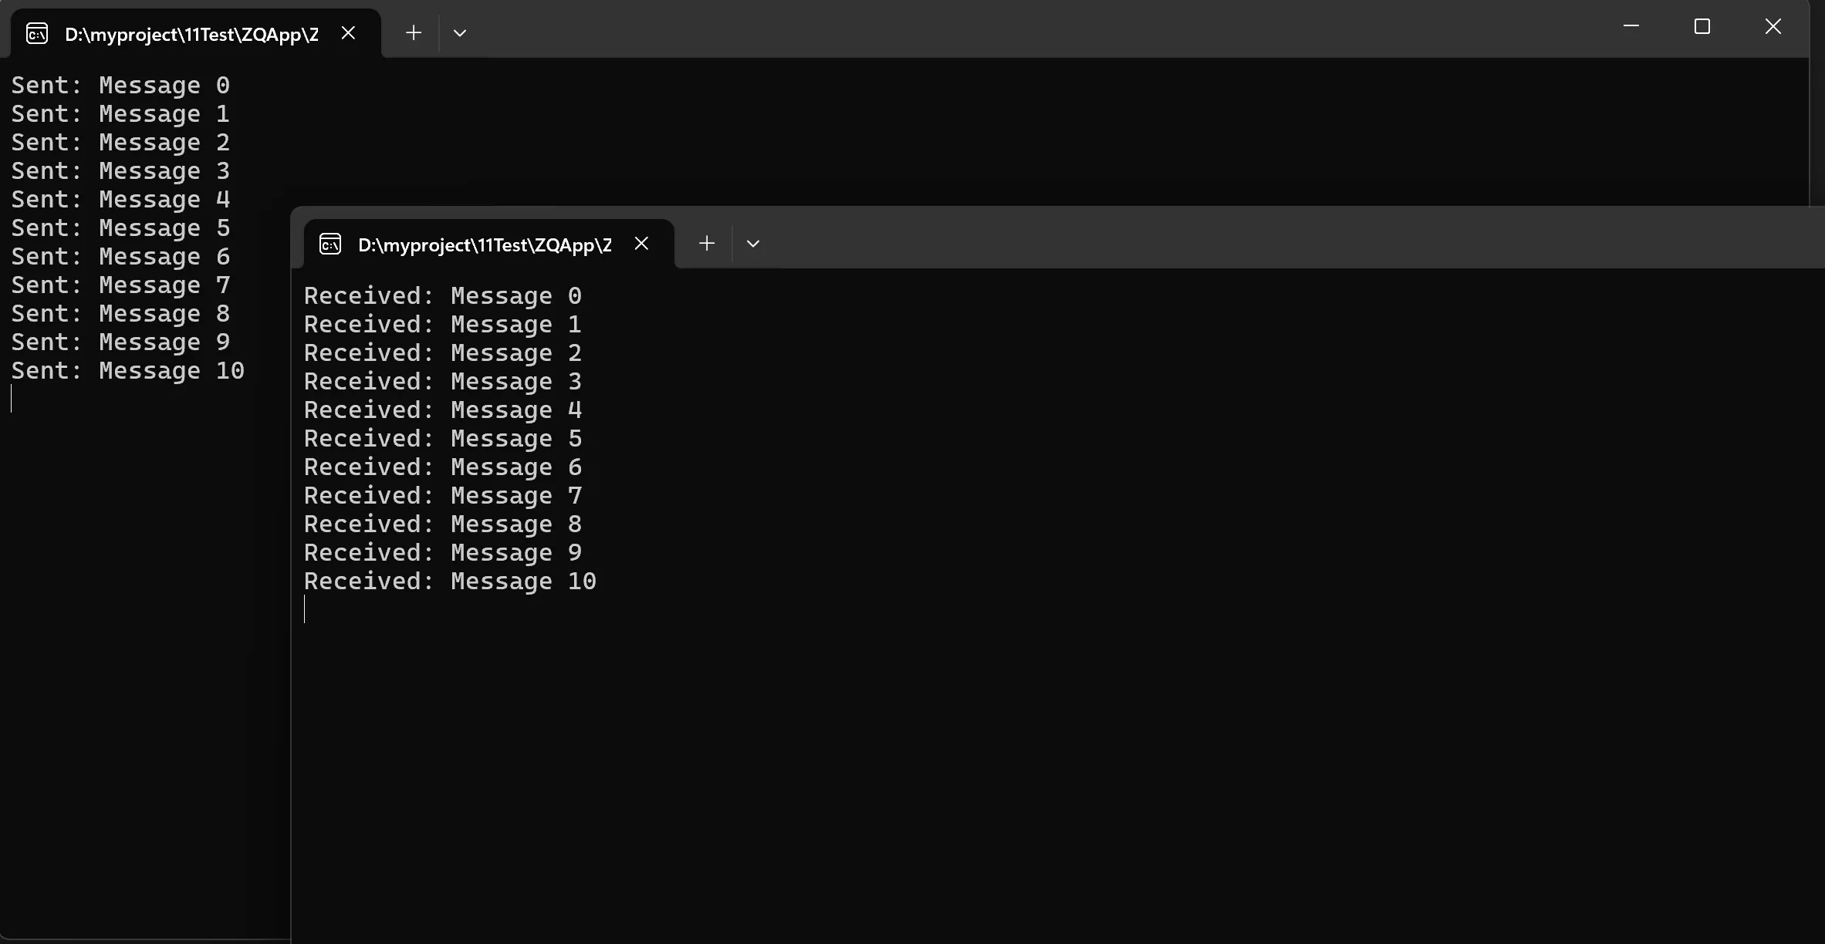This screenshot has width=1825, height=944.
Task: Select the receiver window's D:\myproject tab
Action: coord(485,245)
